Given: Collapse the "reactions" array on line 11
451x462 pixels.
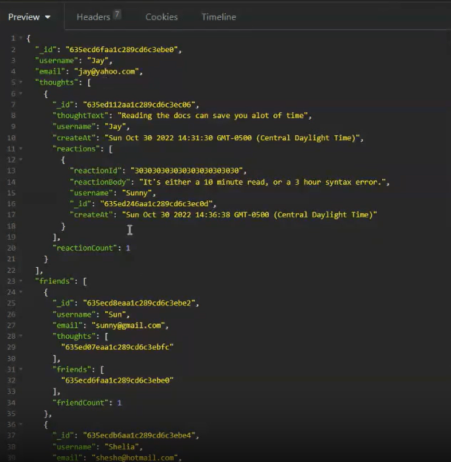Looking at the screenshot, I should [x=21, y=148].
